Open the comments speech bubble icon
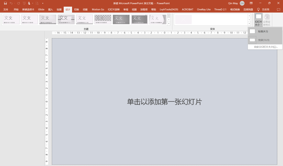Screen dimensions: 283x166 [x=279, y=9]
